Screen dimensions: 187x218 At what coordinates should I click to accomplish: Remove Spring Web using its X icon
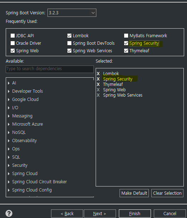click(x=98, y=90)
